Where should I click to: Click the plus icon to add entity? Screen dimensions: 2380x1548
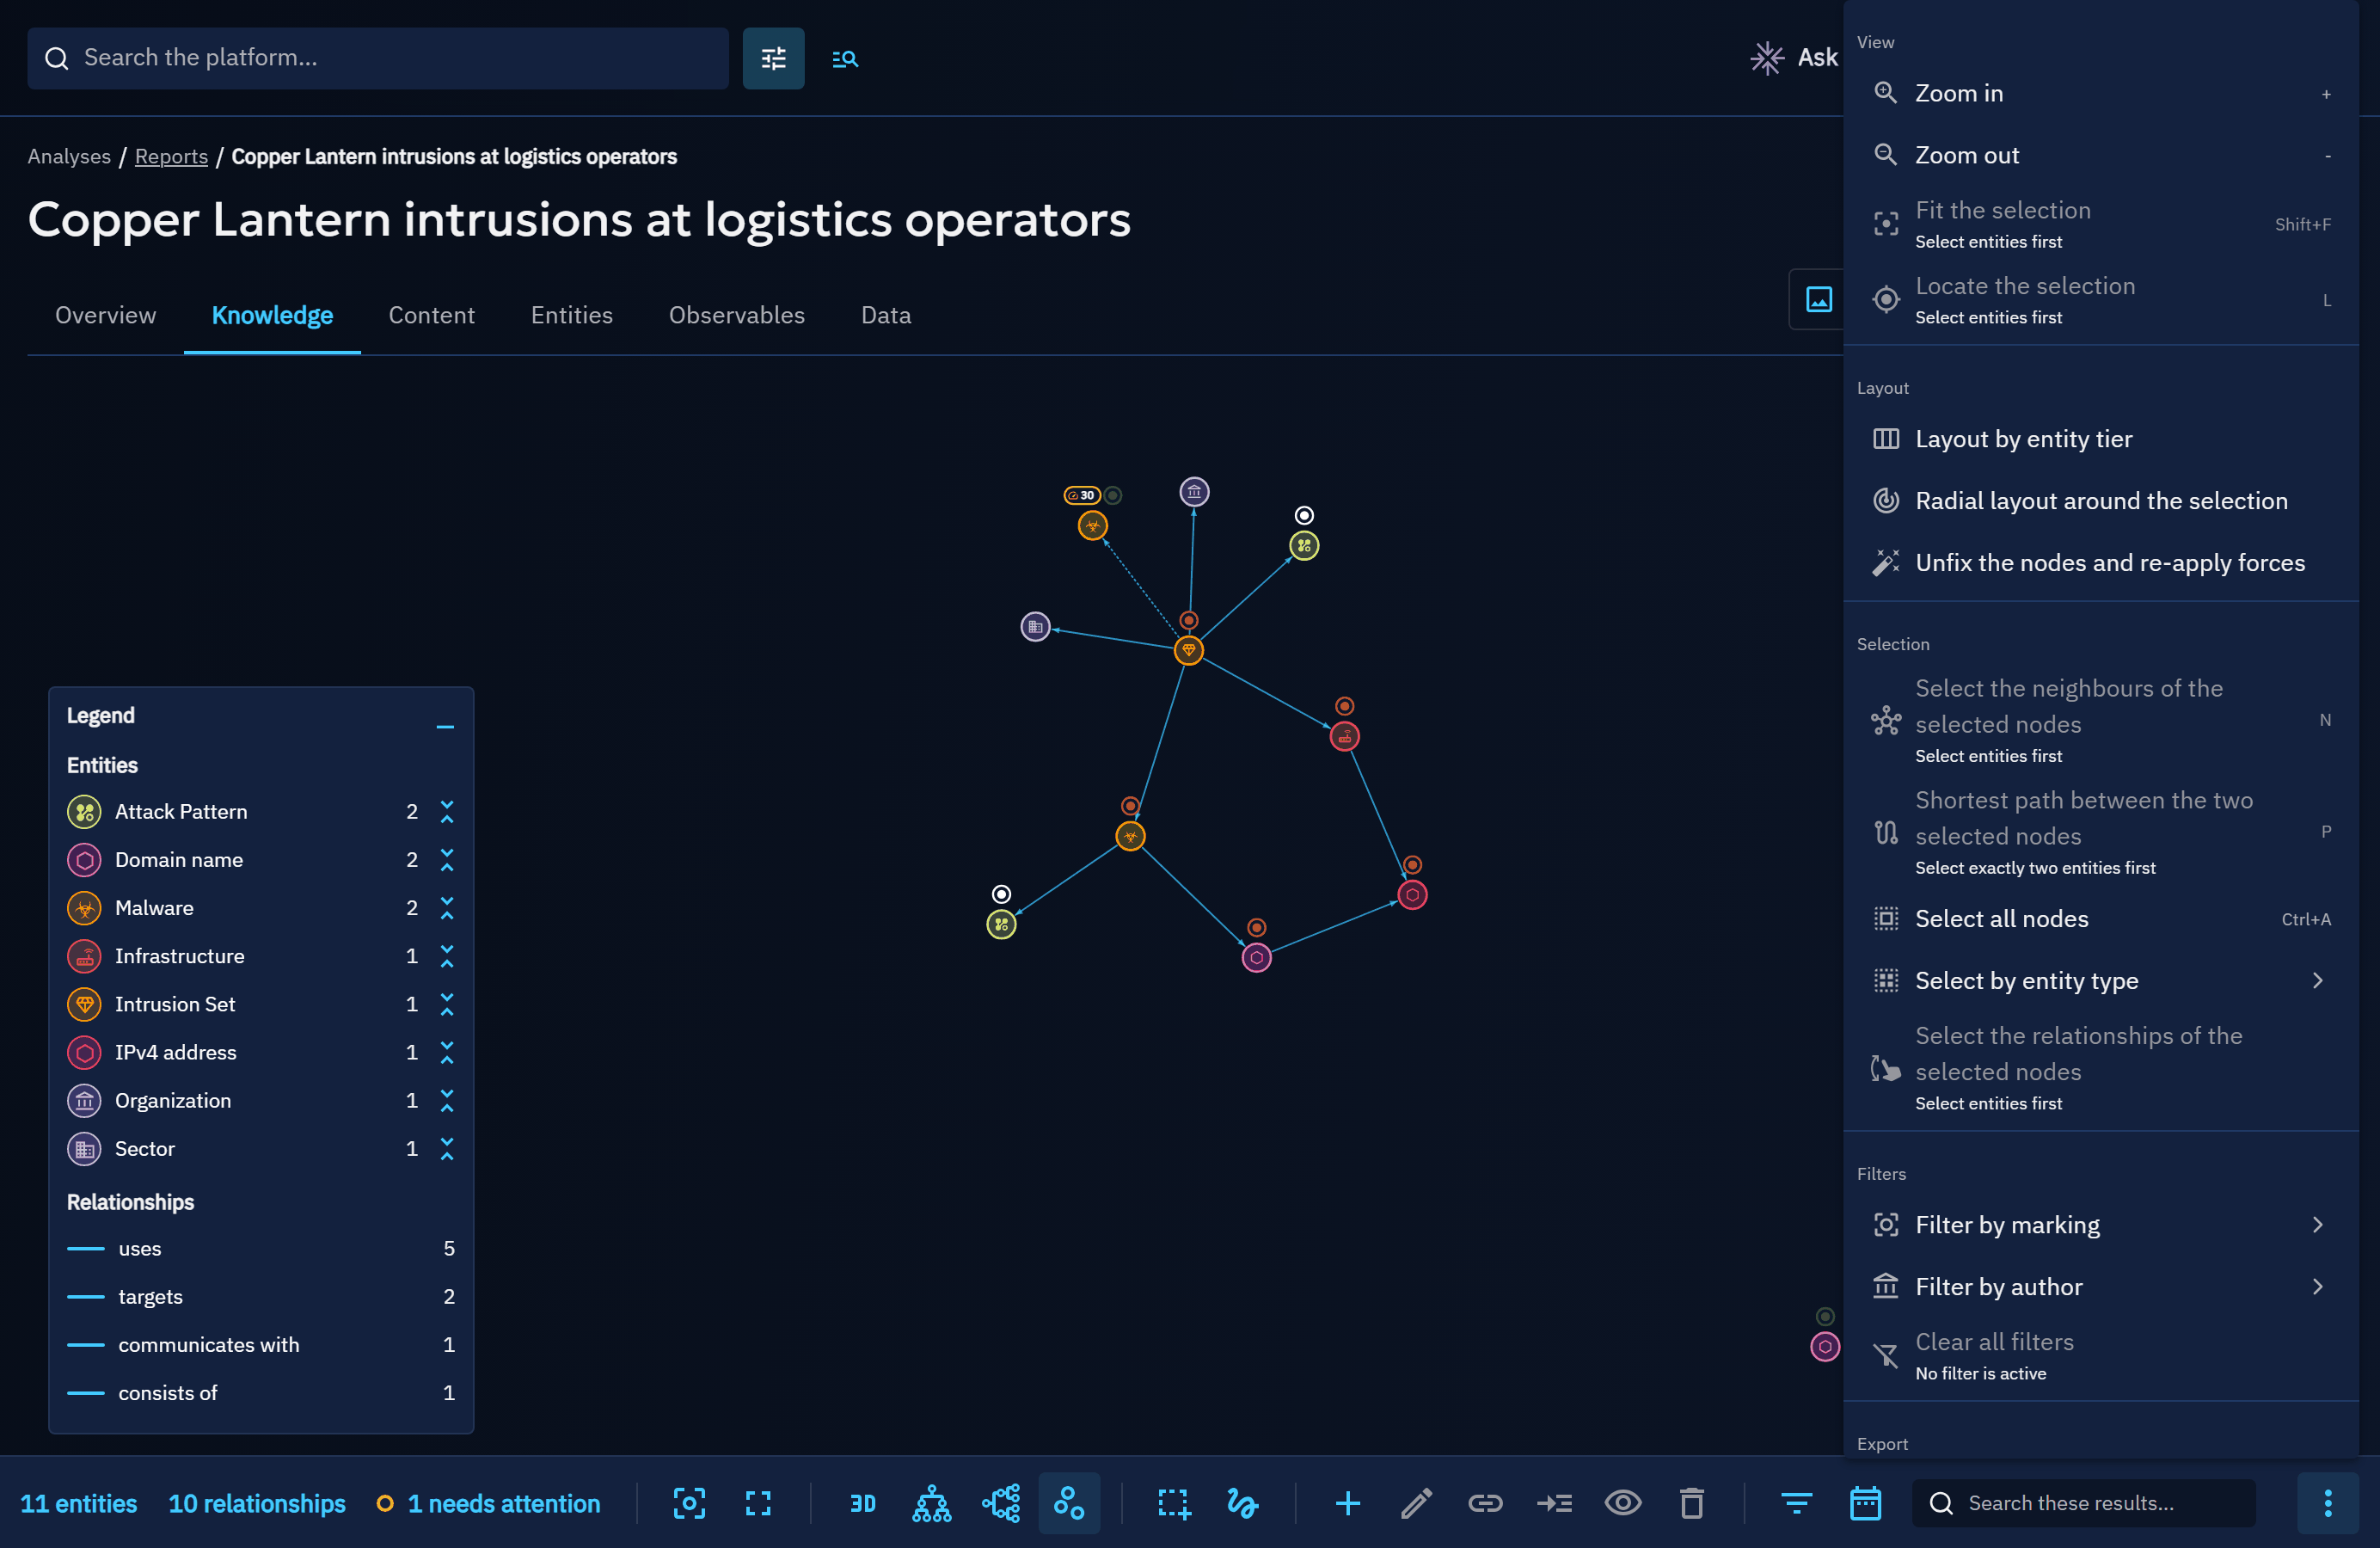1347,1503
